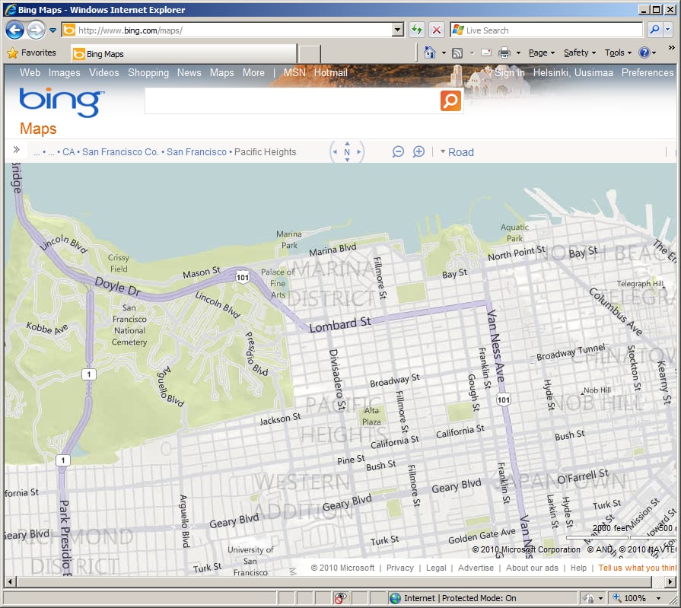Pan map east with compass right arrow
The height and width of the screenshot is (608, 681).
point(359,152)
